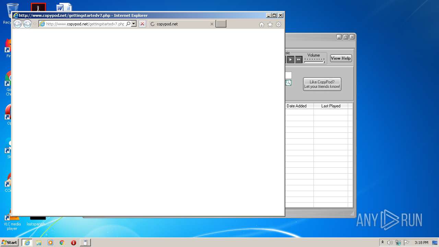Select the Word document icon on desktop
Screen dimensions: 439x247
click(64, 7)
